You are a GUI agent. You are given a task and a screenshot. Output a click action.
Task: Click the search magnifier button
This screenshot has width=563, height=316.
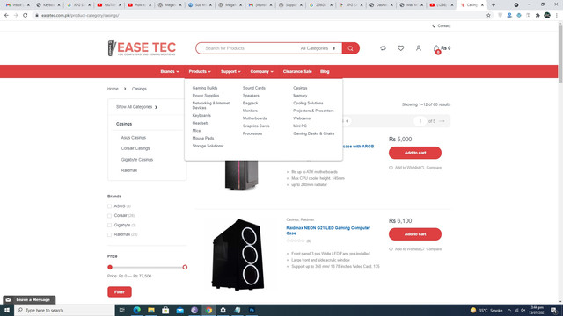(350, 48)
